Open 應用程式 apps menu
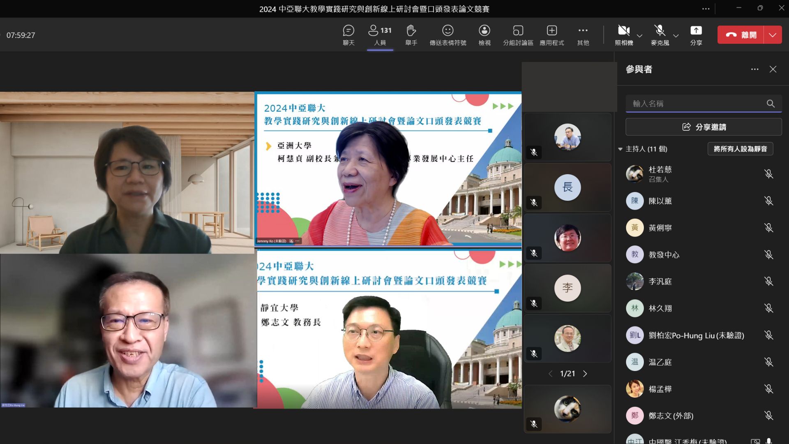Viewport: 789px width, 444px height. (x=551, y=35)
